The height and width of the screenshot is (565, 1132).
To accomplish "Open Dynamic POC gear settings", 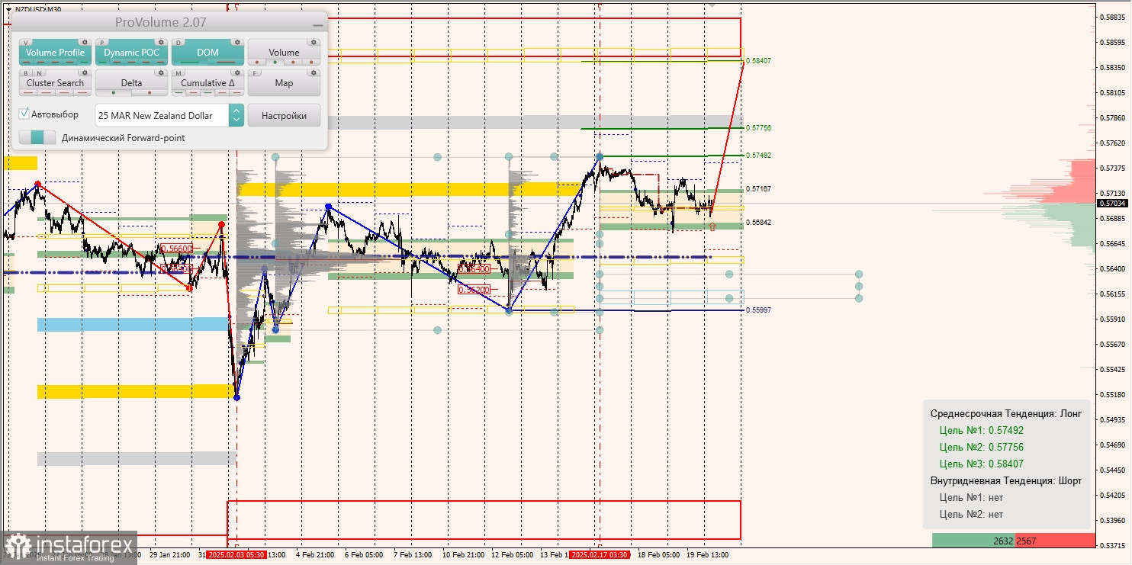I will [x=161, y=42].
